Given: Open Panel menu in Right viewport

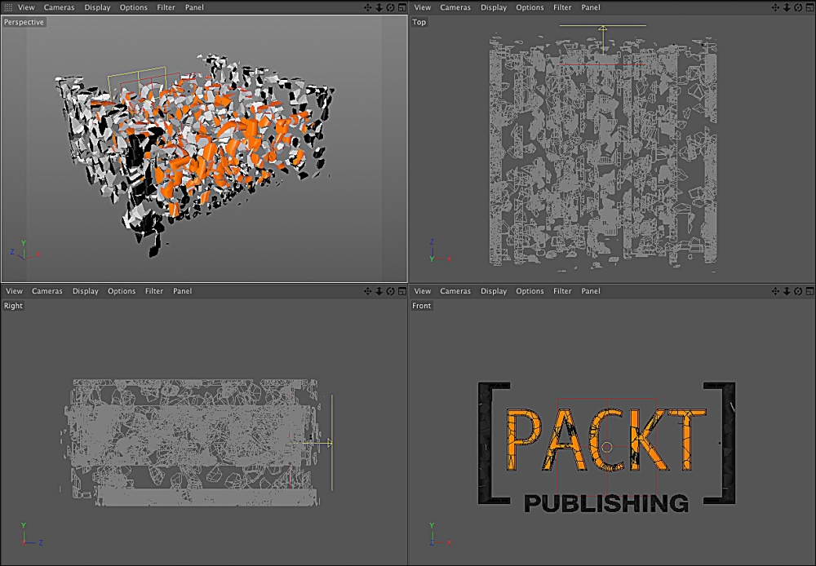Looking at the screenshot, I should 182,291.
